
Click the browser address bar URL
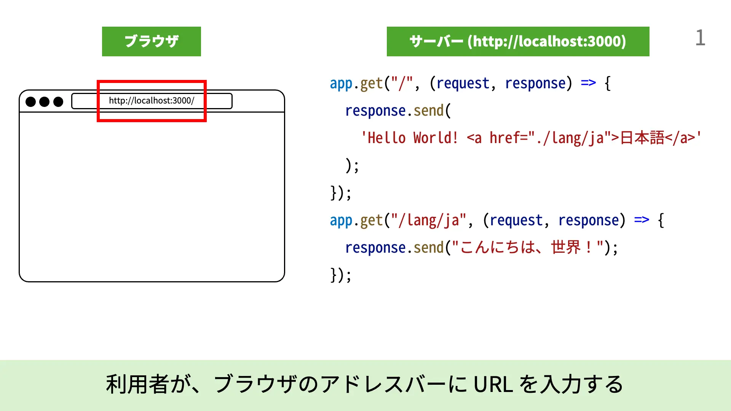(x=152, y=101)
